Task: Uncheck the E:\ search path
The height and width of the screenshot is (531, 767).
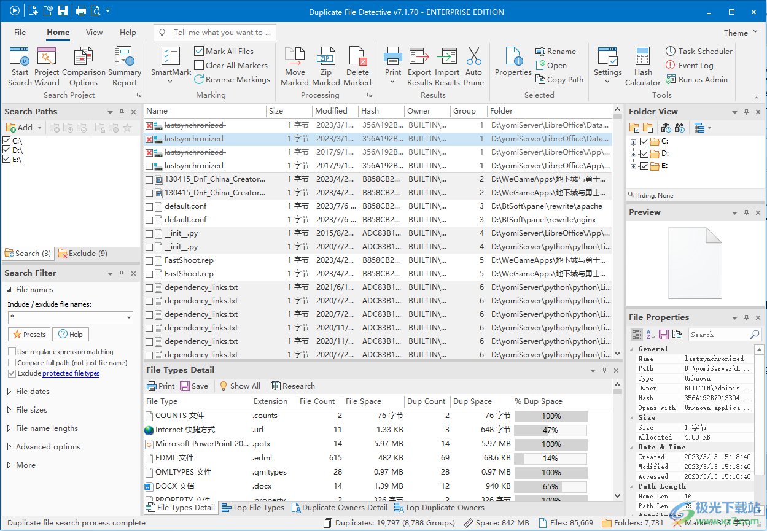Action: click(7, 159)
